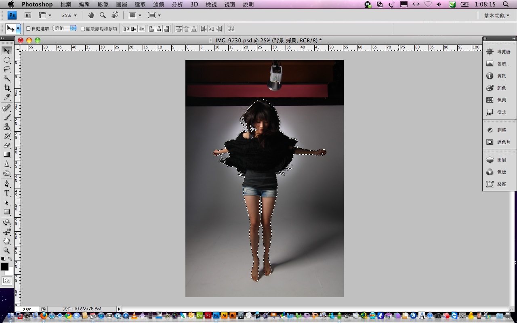The height and width of the screenshot is (323, 517).
Task: Reset default foreground and background colors
Action: (3, 259)
